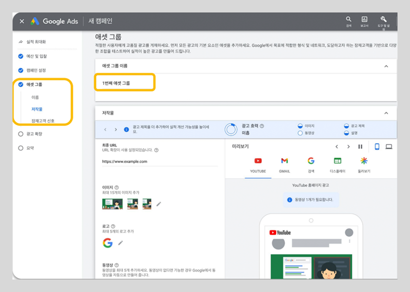Edit images with the pencil icon
410x292 pixels.
(x=158, y=204)
